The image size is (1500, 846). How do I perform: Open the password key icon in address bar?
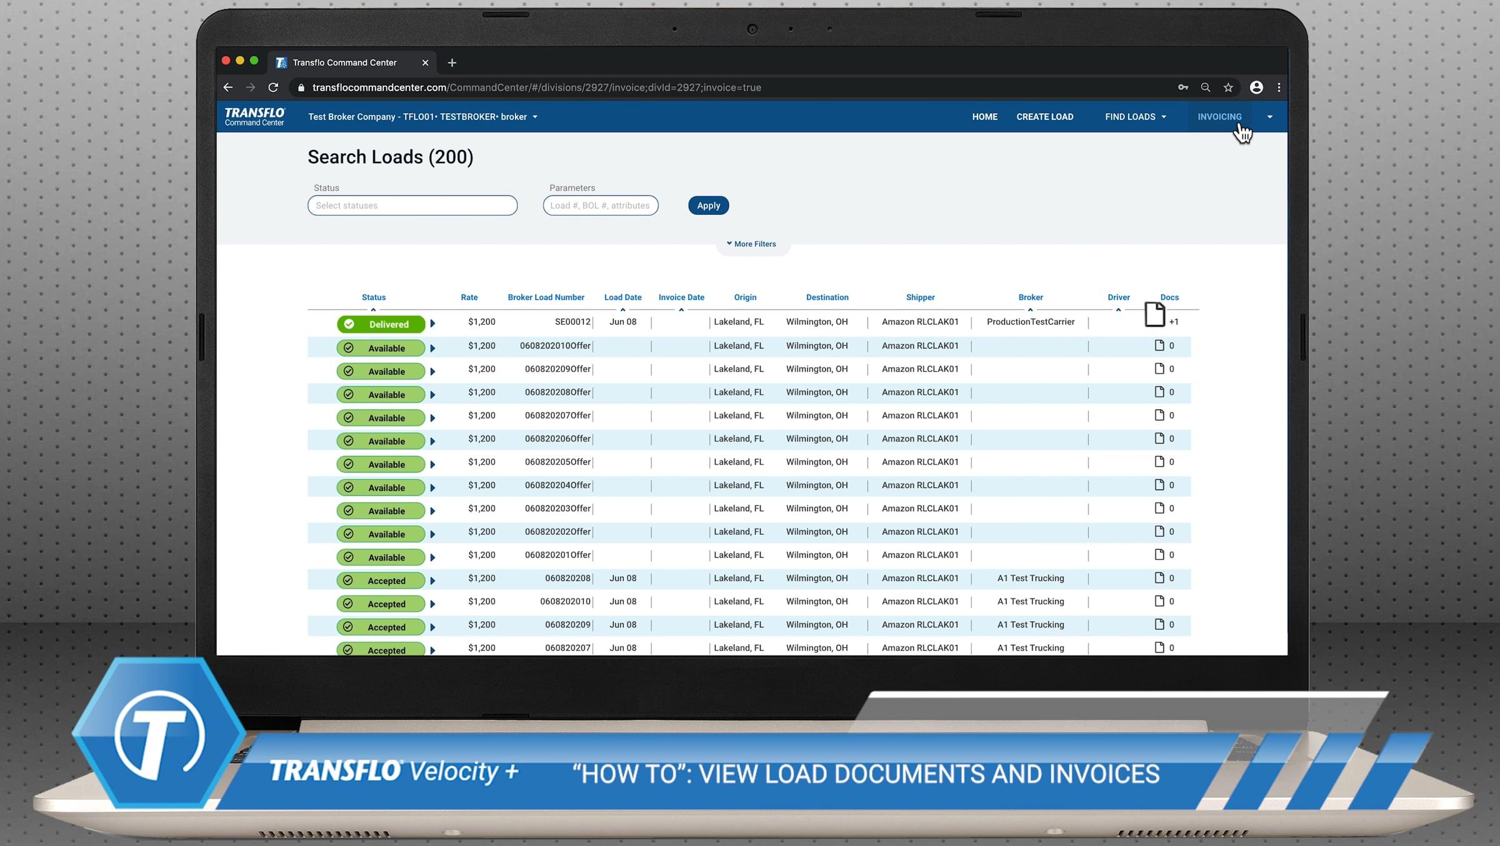tap(1182, 87)
